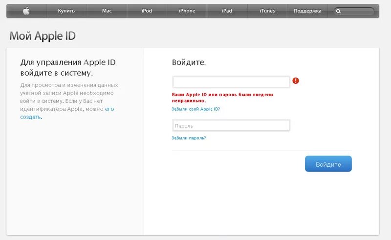Image resolution: width=391 pixels, height=240 pixels.
Task: Open the Поддержка support section
Action: (x=307, y=11)
